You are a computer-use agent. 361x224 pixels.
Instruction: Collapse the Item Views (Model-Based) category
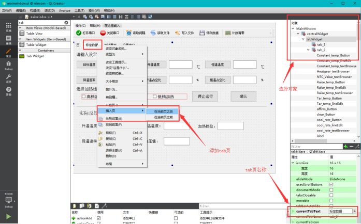click(x=20, y=28)
